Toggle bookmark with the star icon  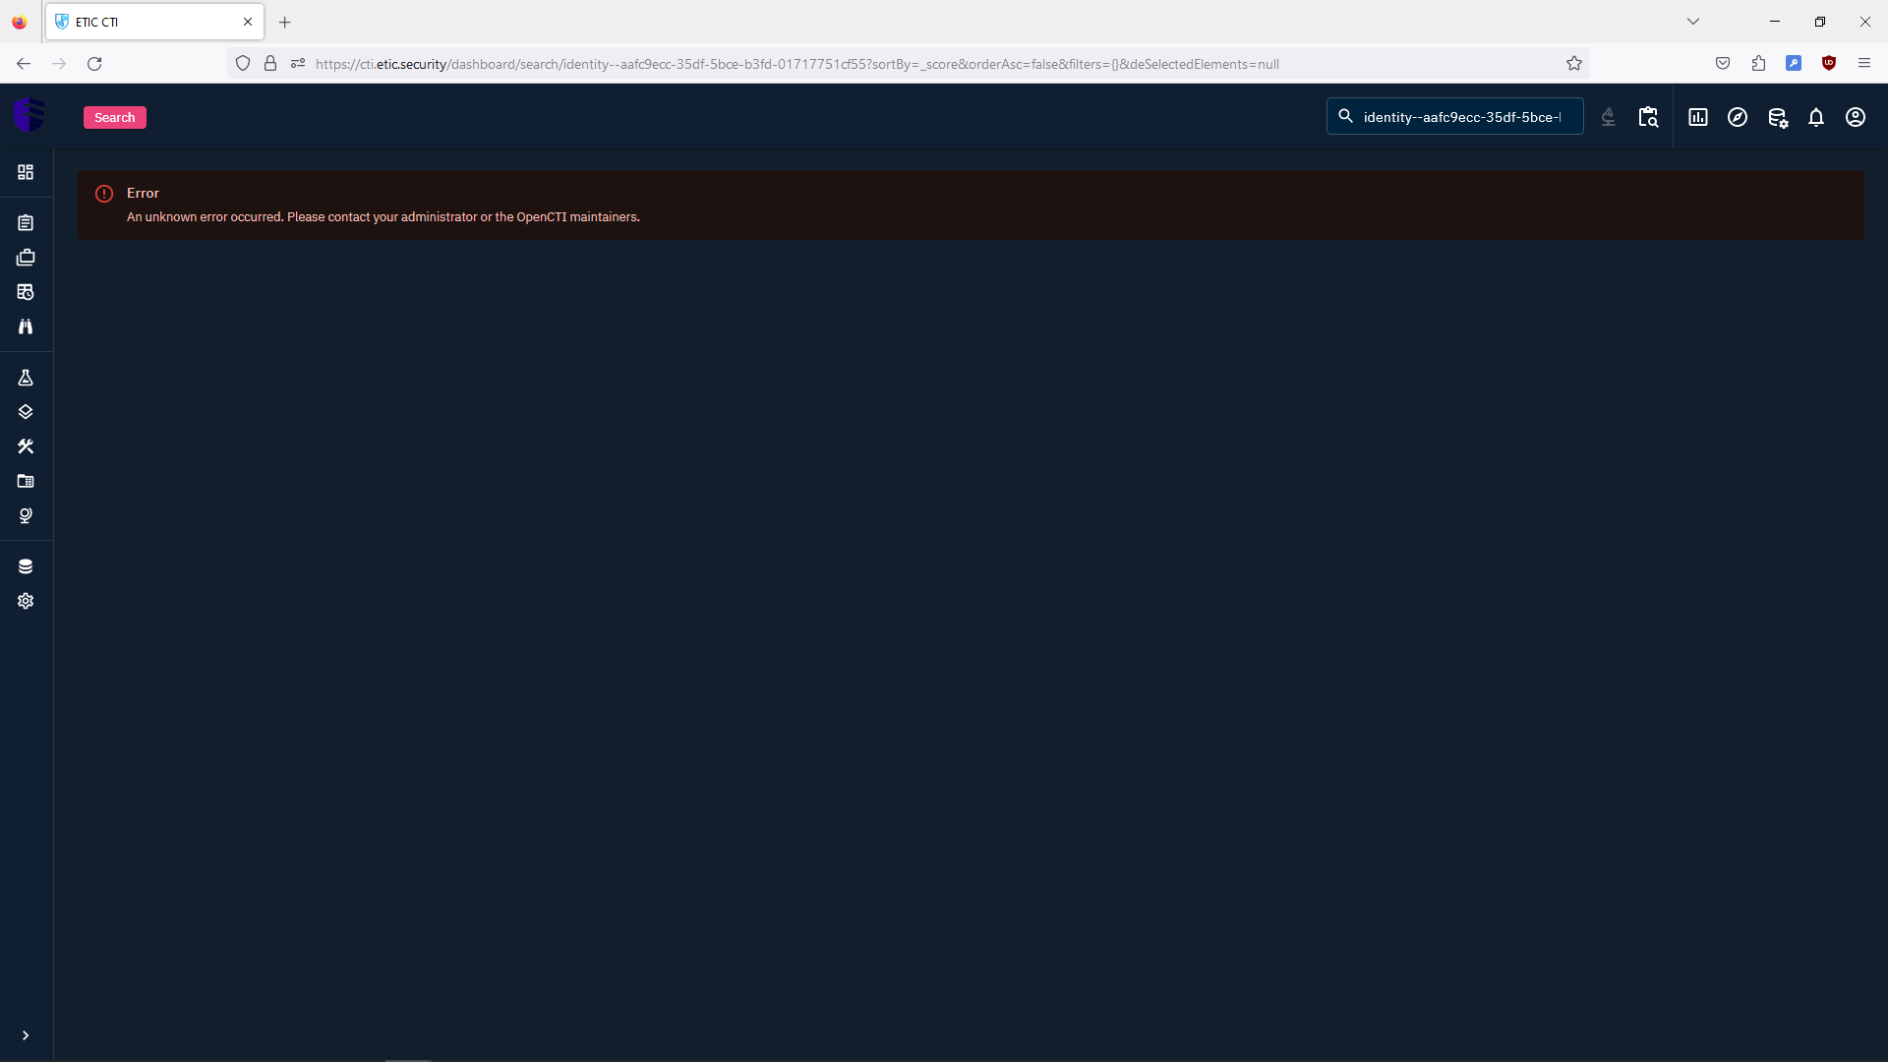[1574, 63]
